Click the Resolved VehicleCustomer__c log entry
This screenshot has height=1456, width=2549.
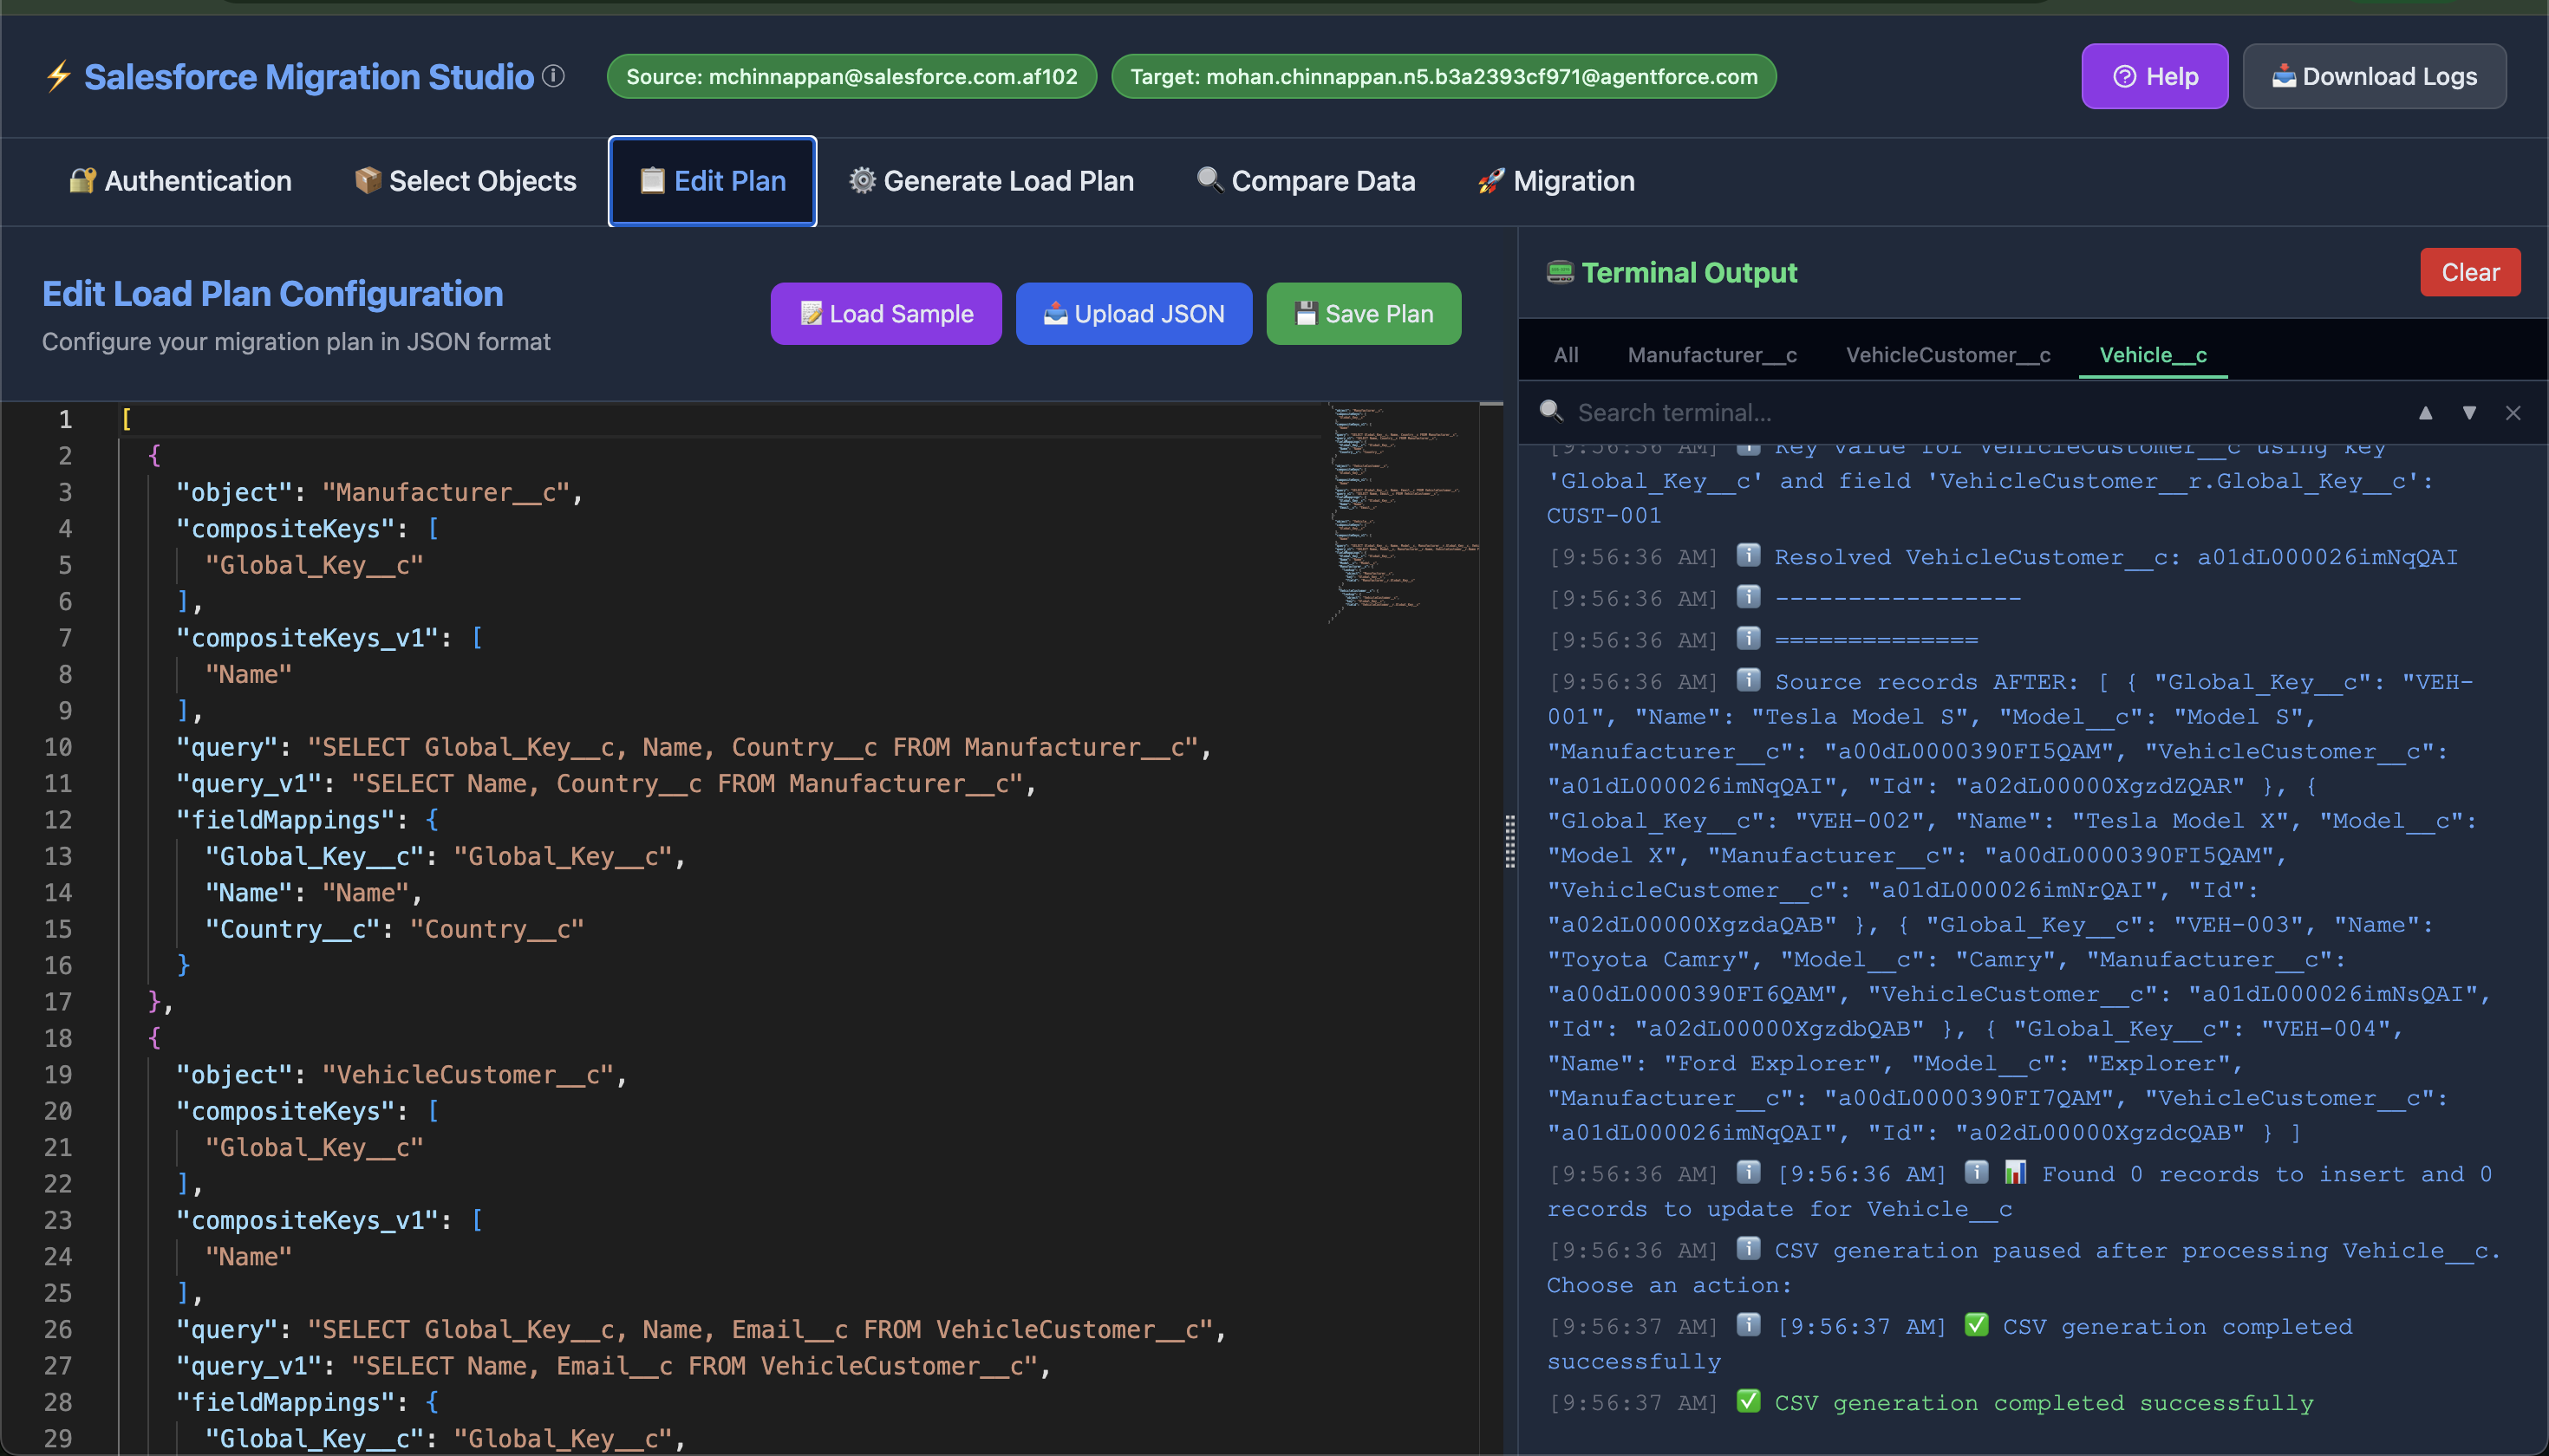click(2004, 557)
